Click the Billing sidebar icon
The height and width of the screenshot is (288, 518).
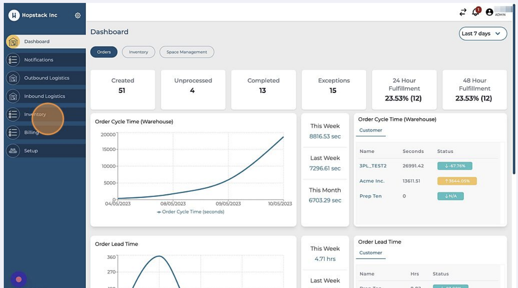pyautogui.click(x=13, y=133)
